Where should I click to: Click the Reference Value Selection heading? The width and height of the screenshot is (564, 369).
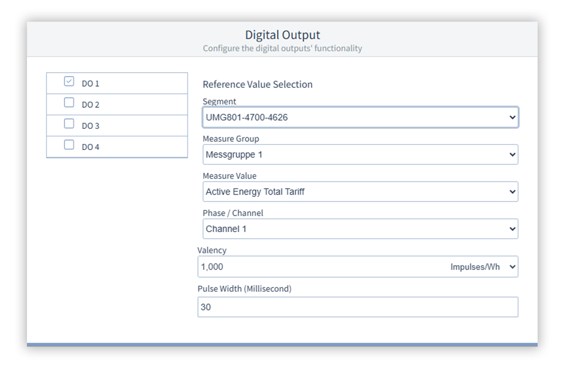[258, 84]
